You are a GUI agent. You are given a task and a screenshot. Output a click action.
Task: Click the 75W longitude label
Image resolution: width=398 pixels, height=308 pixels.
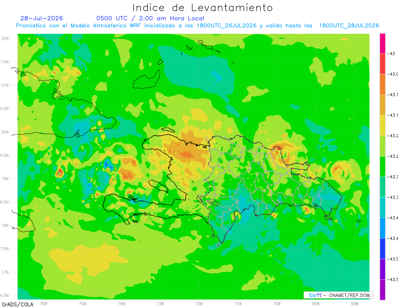tap(82, 303)
